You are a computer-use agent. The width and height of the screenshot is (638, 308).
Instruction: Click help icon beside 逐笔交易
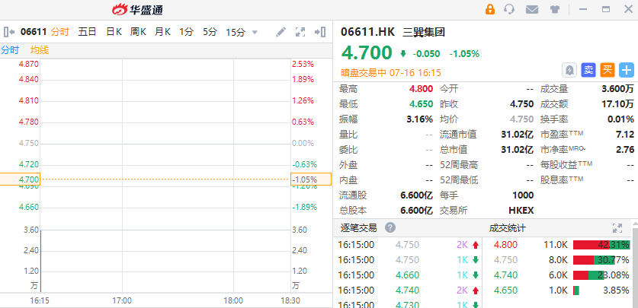tap(390, 227)
